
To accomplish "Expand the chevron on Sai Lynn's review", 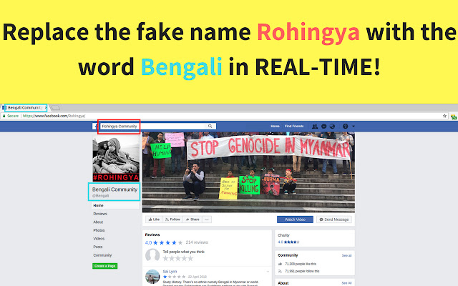I will tap(268, 272).
